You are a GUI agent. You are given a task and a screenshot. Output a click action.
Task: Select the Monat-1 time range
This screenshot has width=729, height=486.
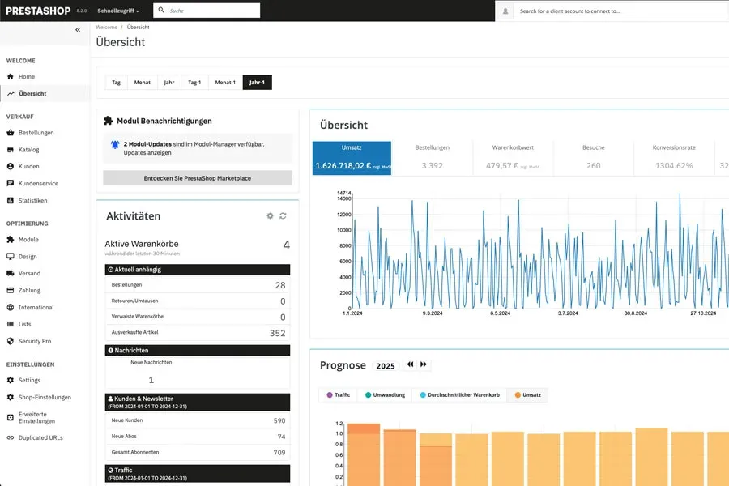pyautogui.click(x=225, y=83)
